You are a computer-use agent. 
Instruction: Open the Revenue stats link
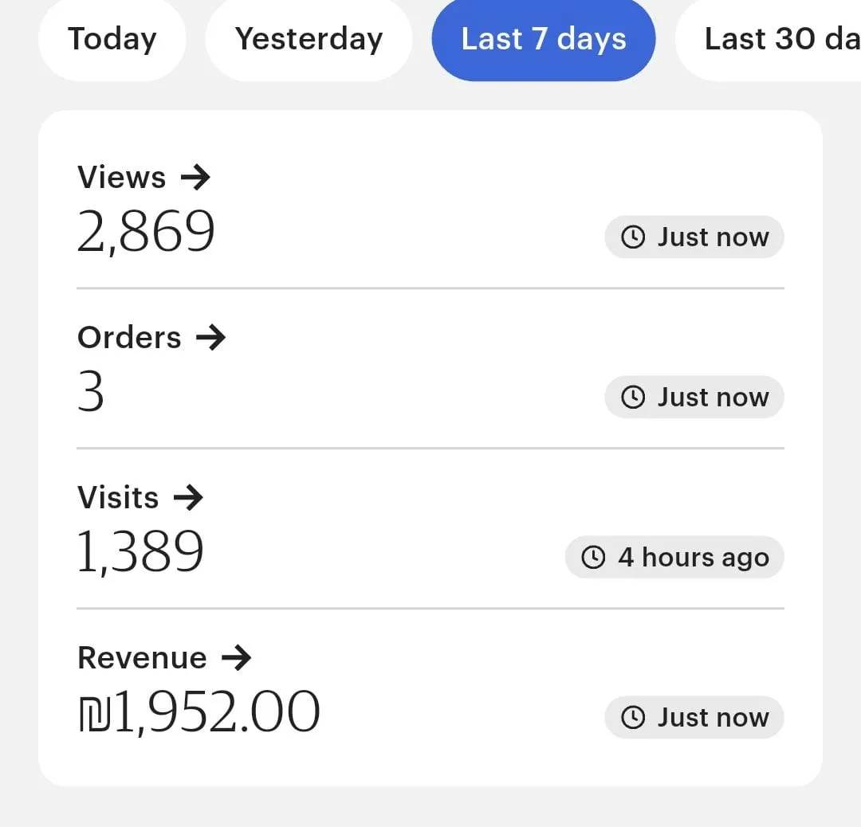(x=142, y=658)
